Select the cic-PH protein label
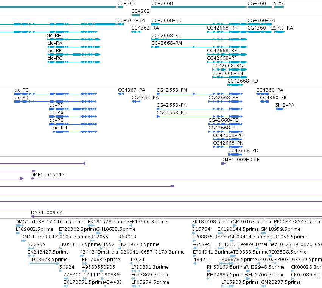The width and height of the screenshot is (322, 288). (60, 128)
